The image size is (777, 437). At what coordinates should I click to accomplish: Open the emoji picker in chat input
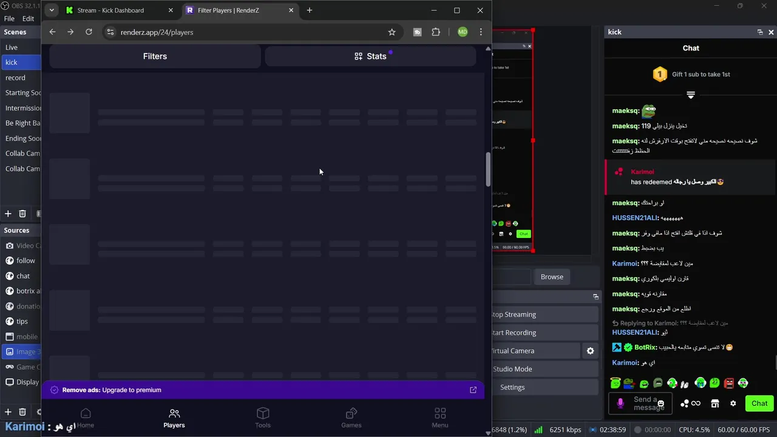661,403
